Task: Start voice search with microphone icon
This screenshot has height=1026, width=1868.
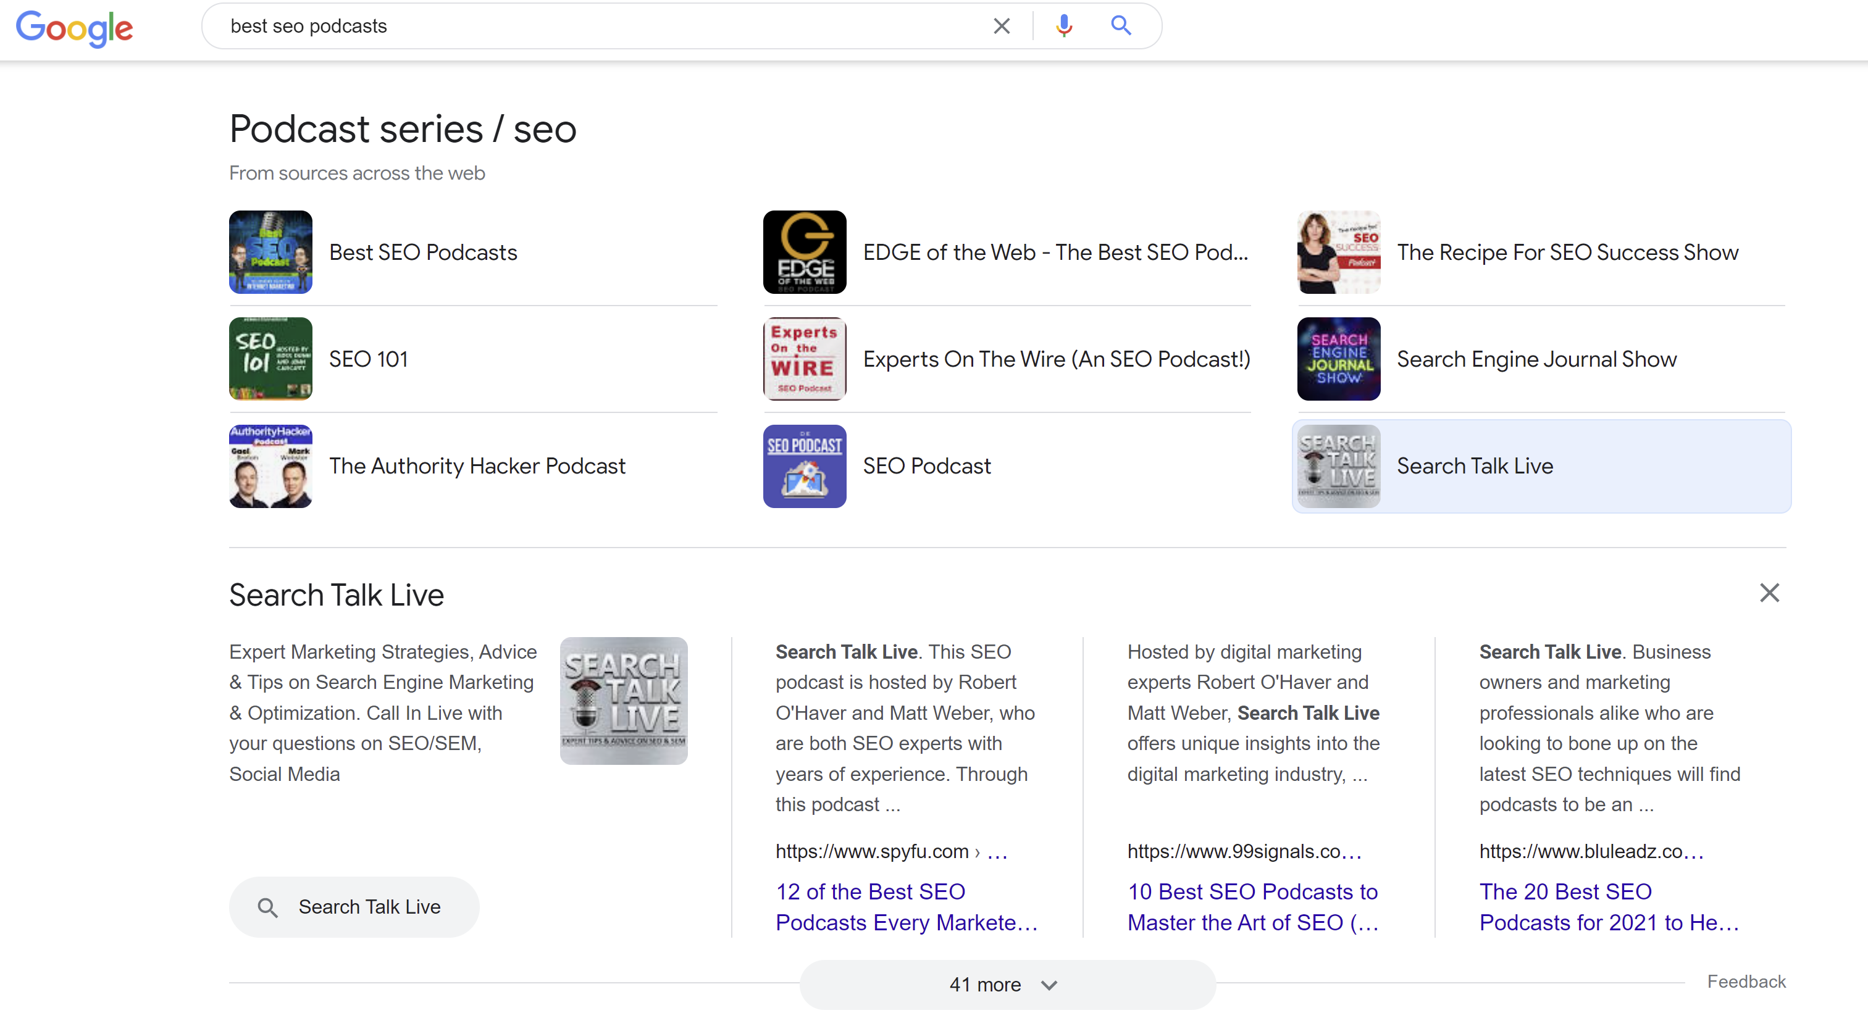Action: [1063, 26]
